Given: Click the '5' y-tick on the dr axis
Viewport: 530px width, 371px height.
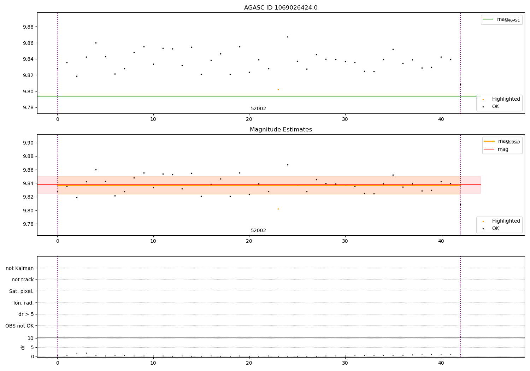Looking at the screenshot, I should pos(32,347).
